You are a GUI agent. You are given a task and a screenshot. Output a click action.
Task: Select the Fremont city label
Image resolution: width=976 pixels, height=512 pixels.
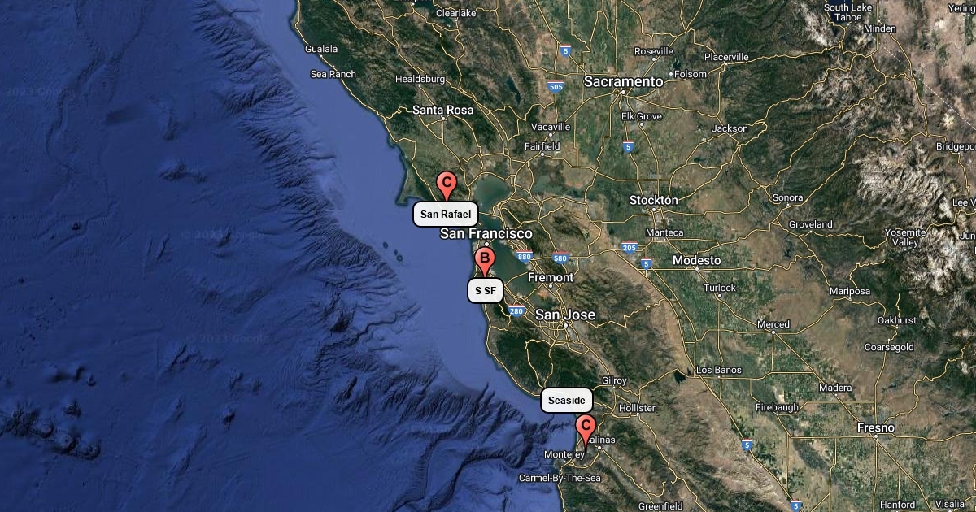(x=551, y=278)
